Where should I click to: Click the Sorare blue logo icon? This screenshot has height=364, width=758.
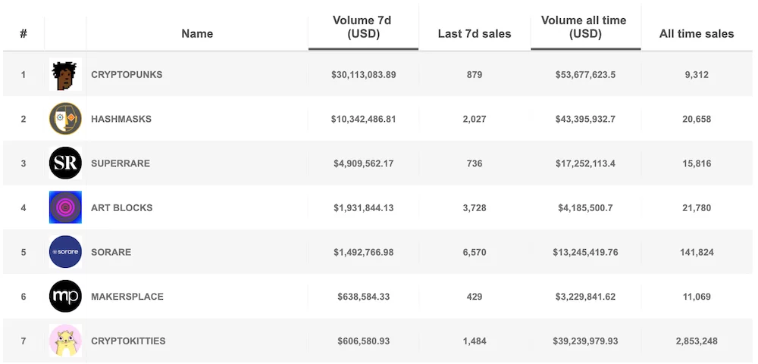click(65, 252)
